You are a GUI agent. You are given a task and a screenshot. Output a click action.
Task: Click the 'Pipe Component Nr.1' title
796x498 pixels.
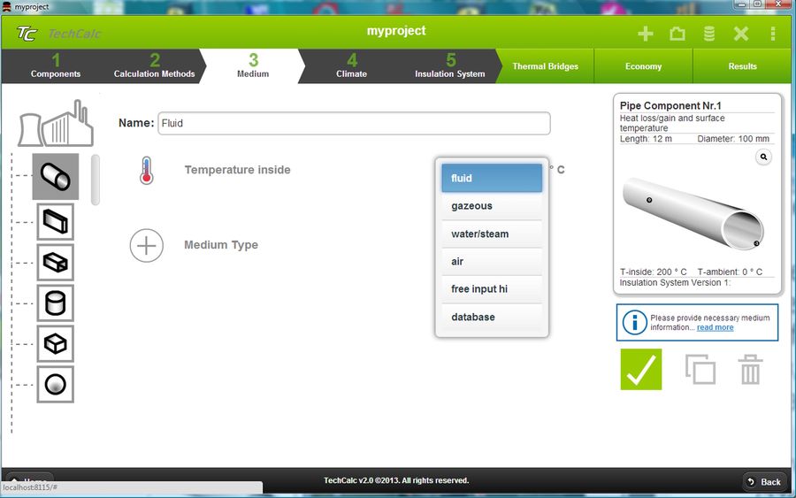(x=670, y=105)
